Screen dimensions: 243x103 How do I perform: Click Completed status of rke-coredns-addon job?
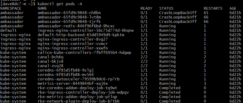[x=170, y=88]
